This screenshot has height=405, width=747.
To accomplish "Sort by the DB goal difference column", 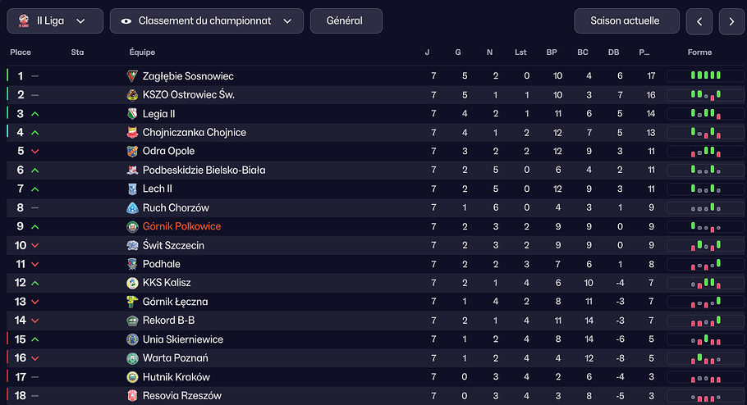I will click(x=613, y=52).
